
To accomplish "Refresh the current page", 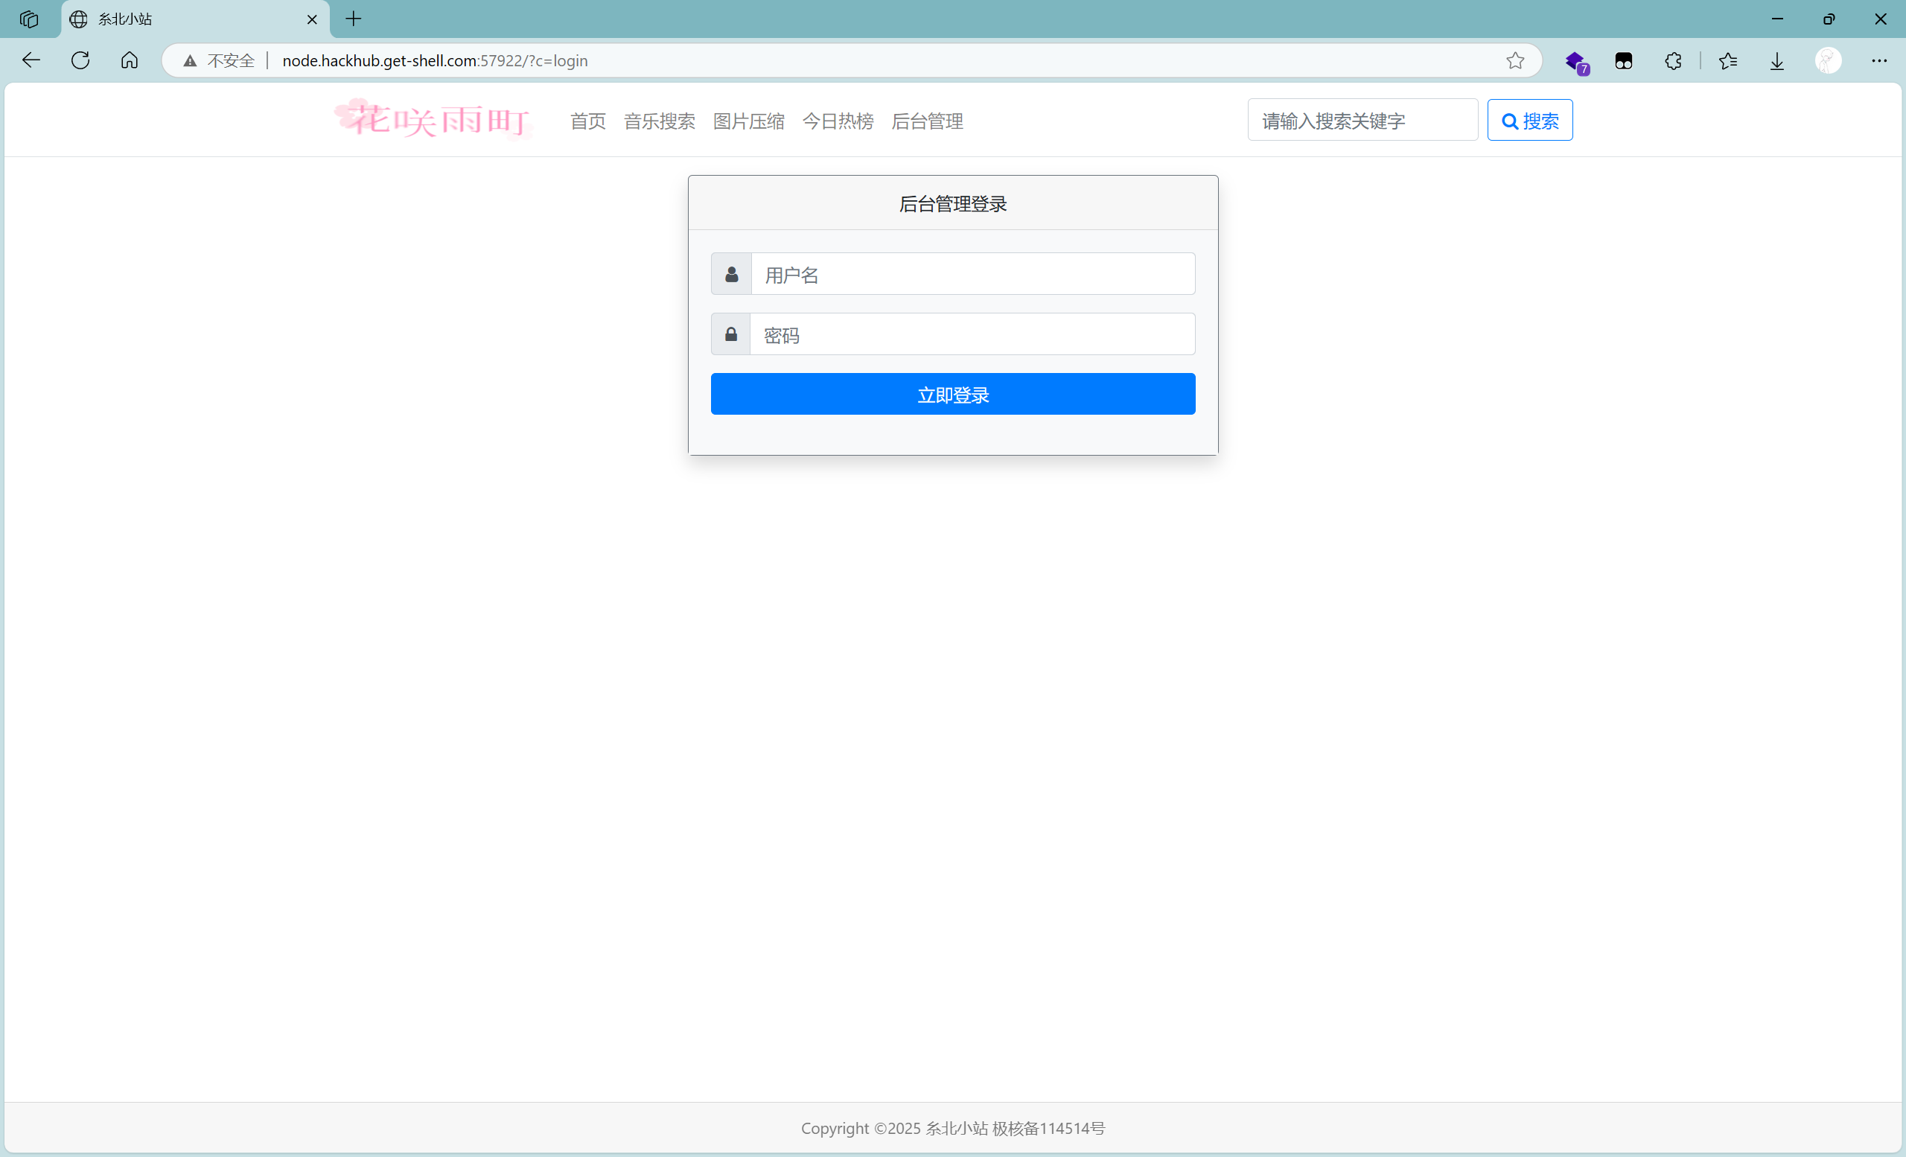I will [x=80, y=60].
